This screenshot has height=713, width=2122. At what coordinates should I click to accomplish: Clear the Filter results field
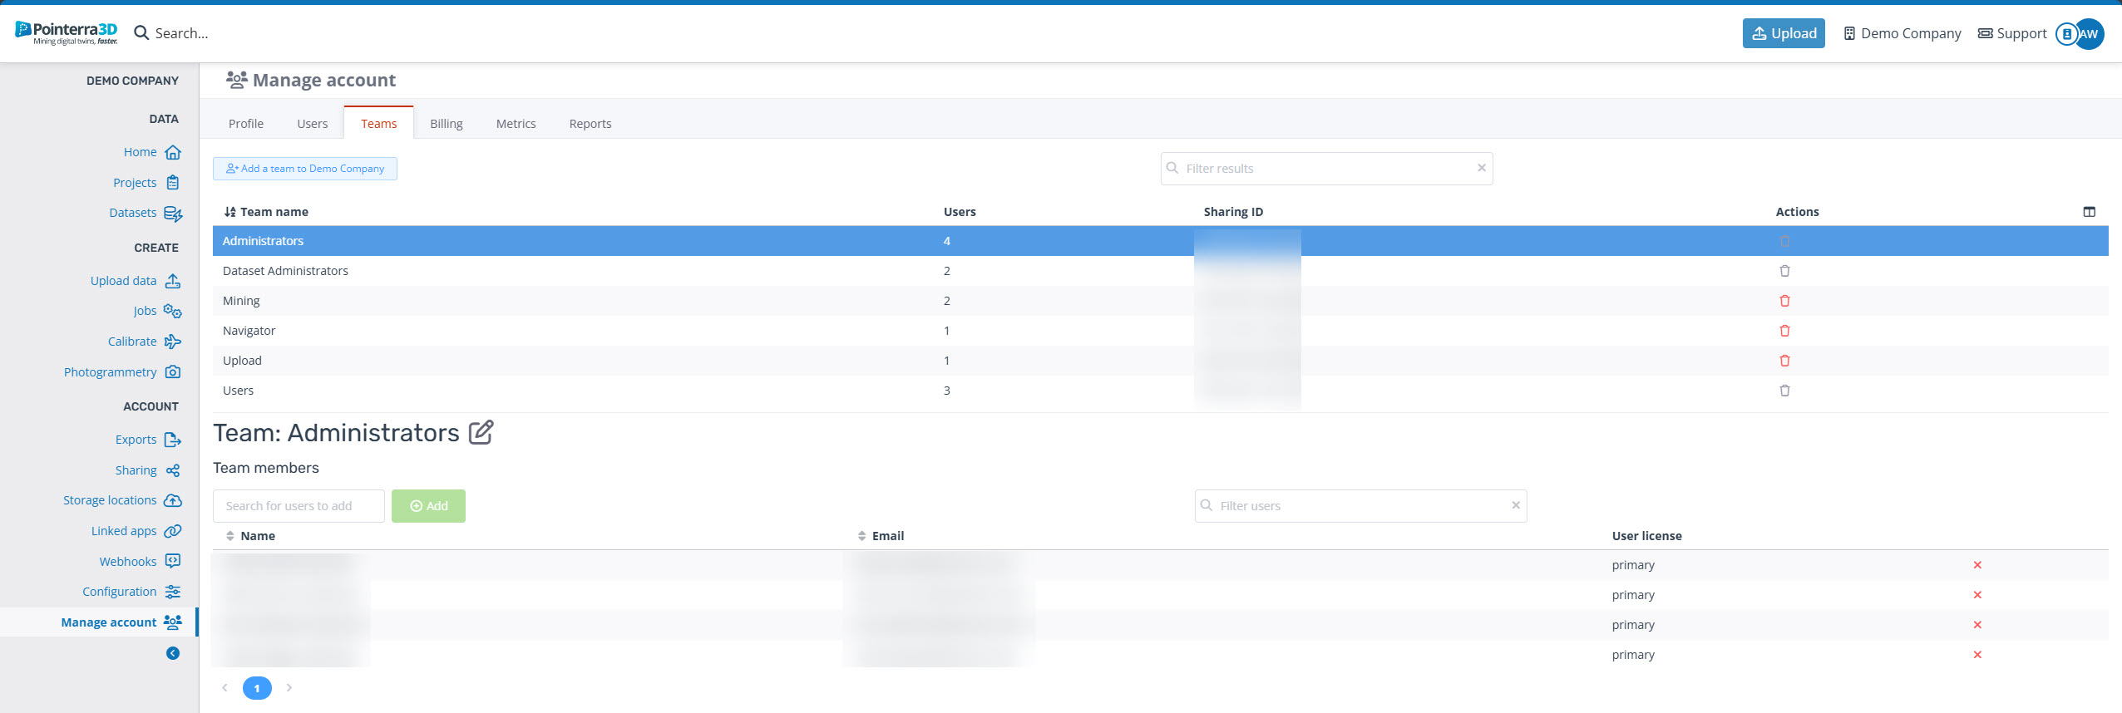[x=1481, y=168]
